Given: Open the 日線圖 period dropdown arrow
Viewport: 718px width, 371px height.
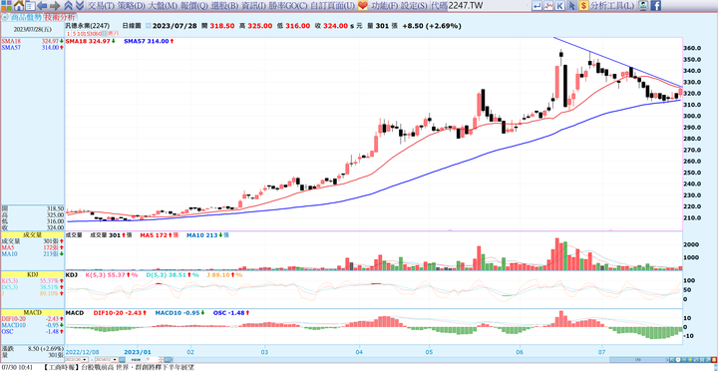Looking at the screenshot, I should point(149,26).
